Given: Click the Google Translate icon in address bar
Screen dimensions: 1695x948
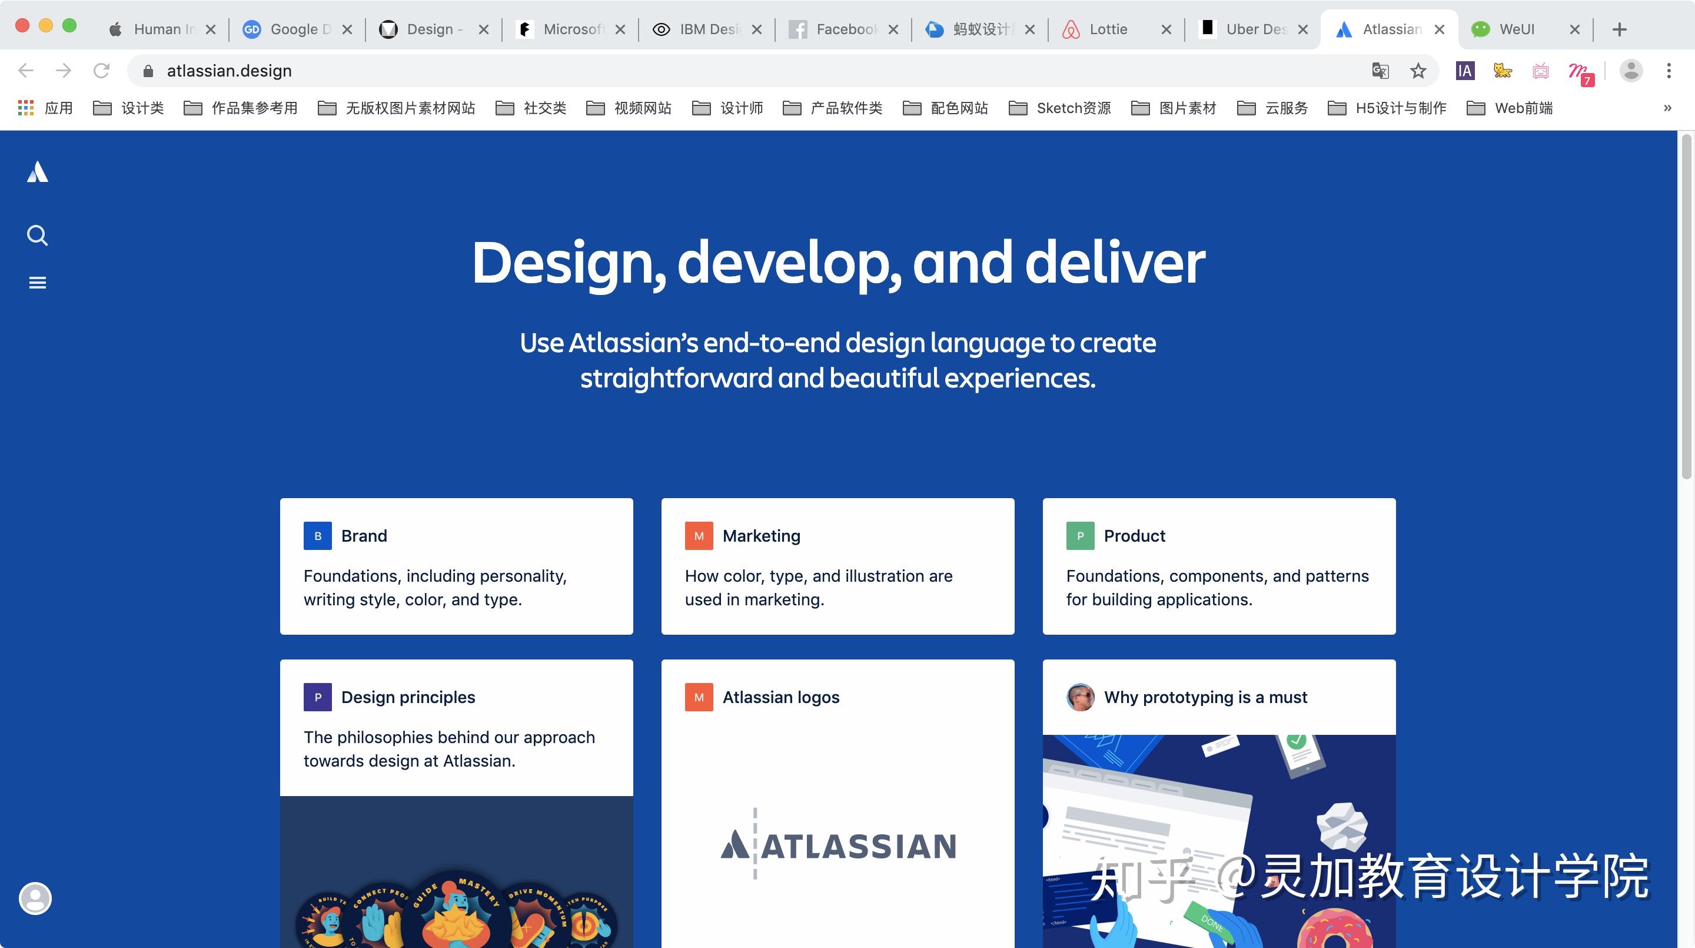Looking at the screenshot, I should coord(1380,71).
